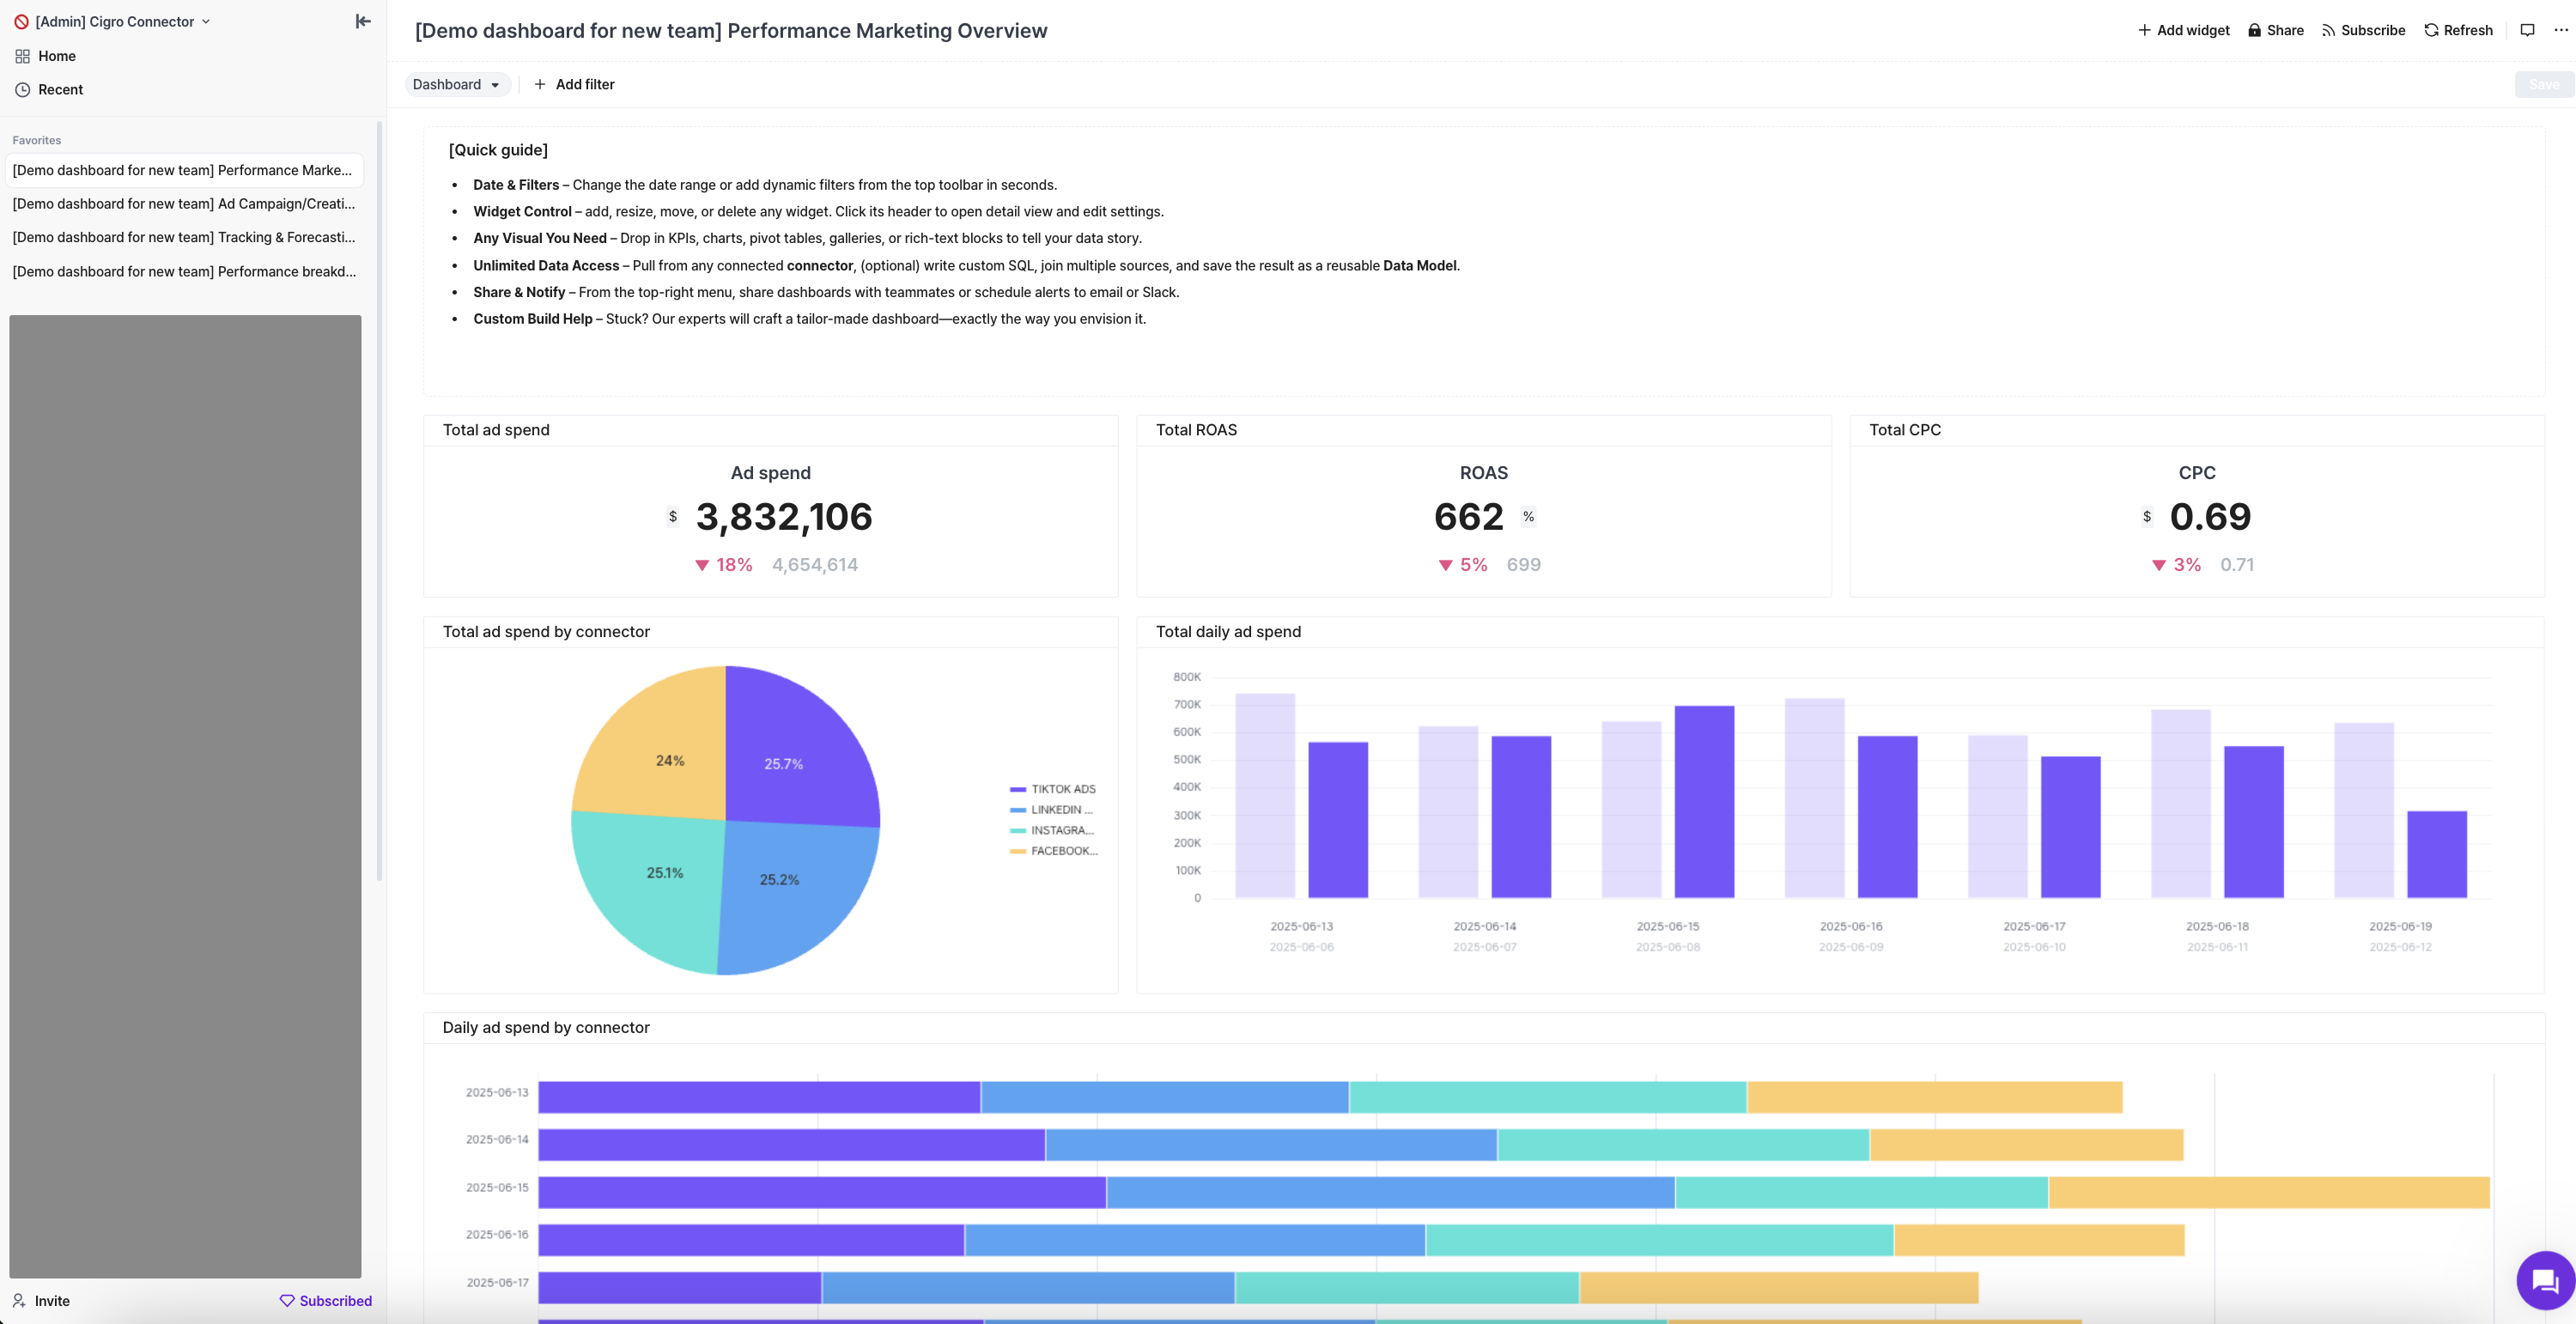Viewport: 2576px width, 1324px height.
Task: Toggle TIKTOK ADS legend entry in pie chart
Action: 1061,789
